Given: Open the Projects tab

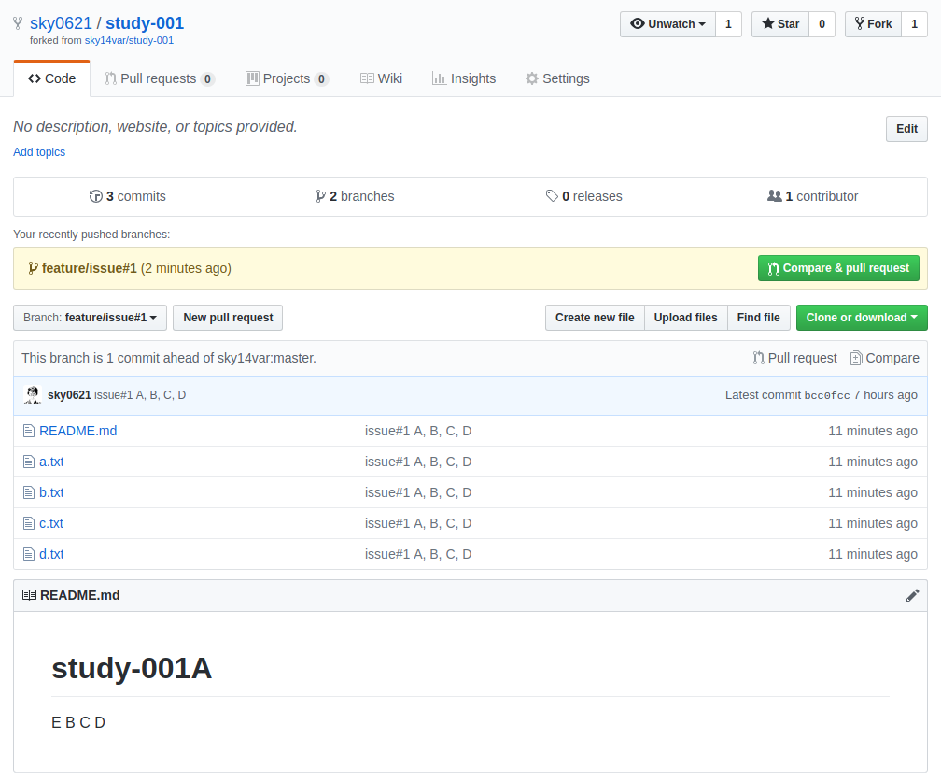Looking at the screenshot, I should click(287, 78).
